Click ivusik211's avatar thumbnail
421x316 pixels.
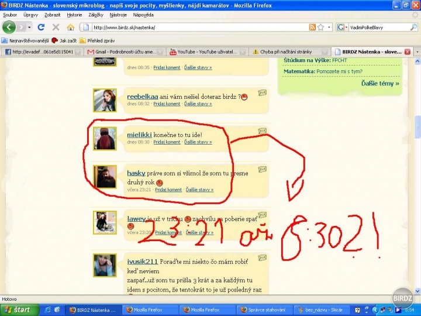105,265
